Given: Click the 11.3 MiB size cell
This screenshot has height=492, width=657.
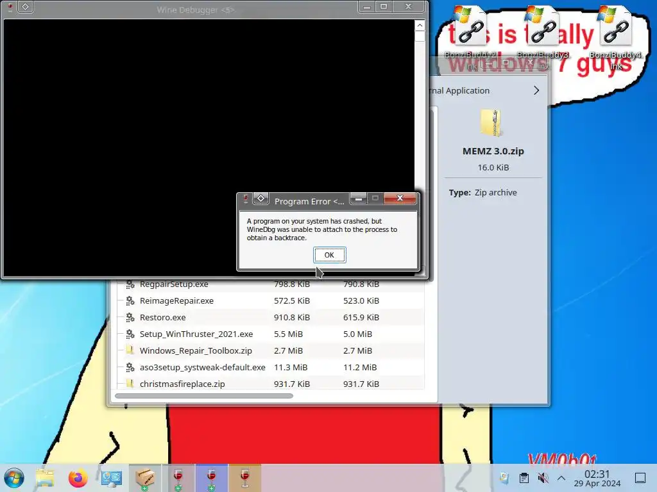Looking at the screenshot, I should 291,367.
